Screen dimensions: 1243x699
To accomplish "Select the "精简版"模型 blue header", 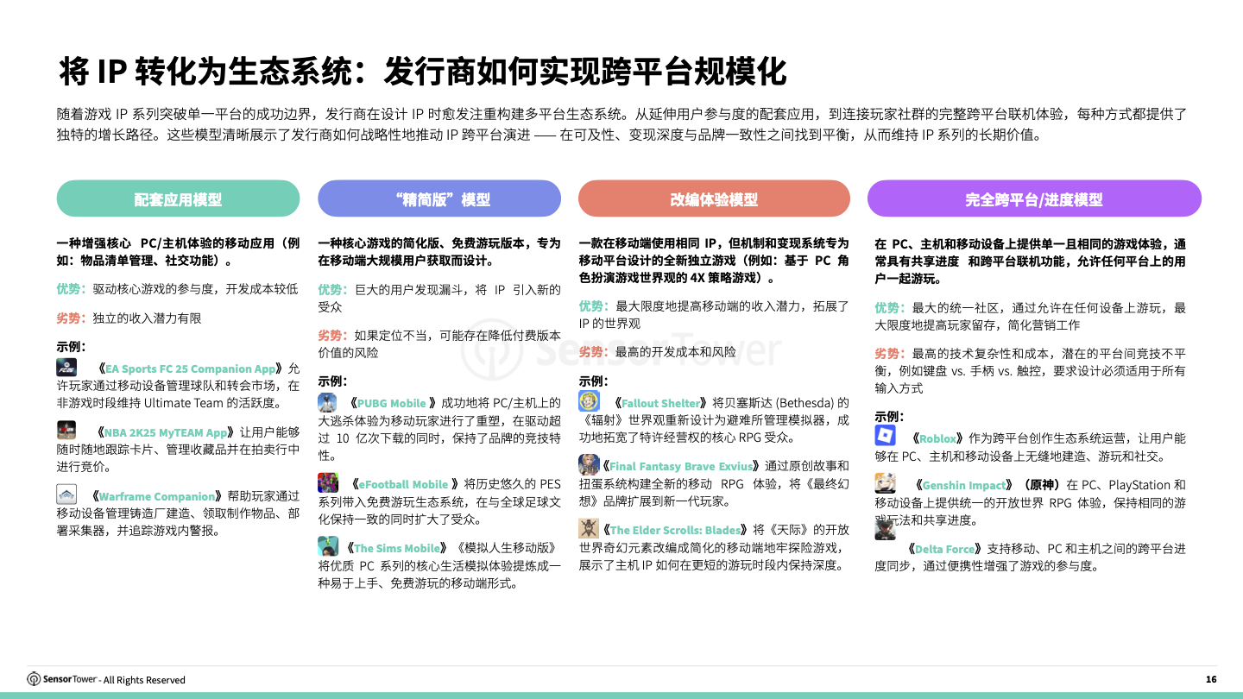I will click(439, 198).
